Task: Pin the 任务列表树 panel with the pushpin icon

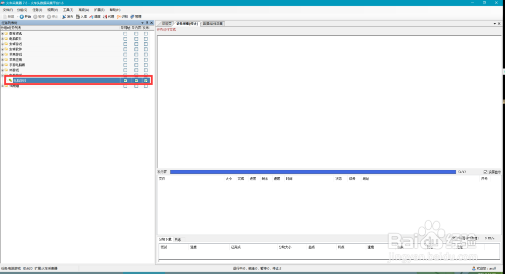Action: 147,23
